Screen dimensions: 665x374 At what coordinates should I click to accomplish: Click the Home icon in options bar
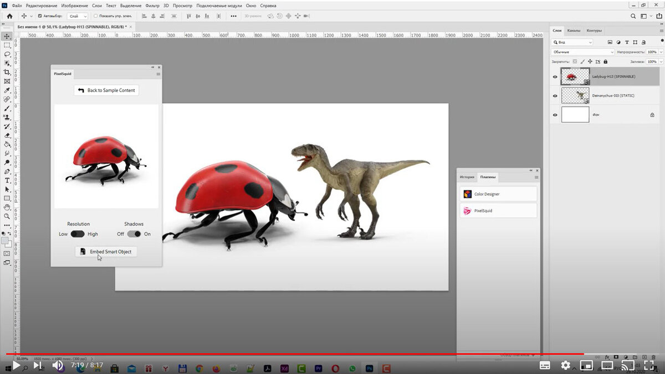tap(9, 16)
